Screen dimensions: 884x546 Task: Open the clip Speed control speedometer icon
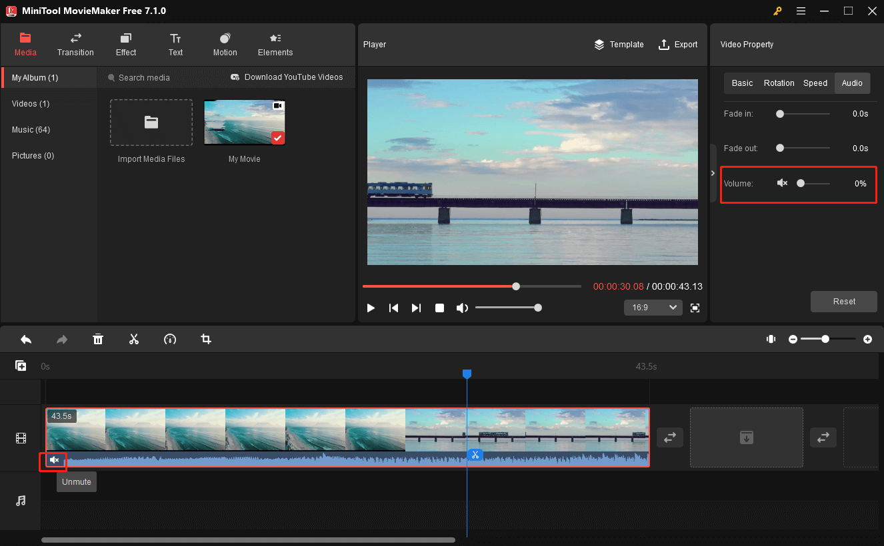pyautogui.click(x=170, y=339)
